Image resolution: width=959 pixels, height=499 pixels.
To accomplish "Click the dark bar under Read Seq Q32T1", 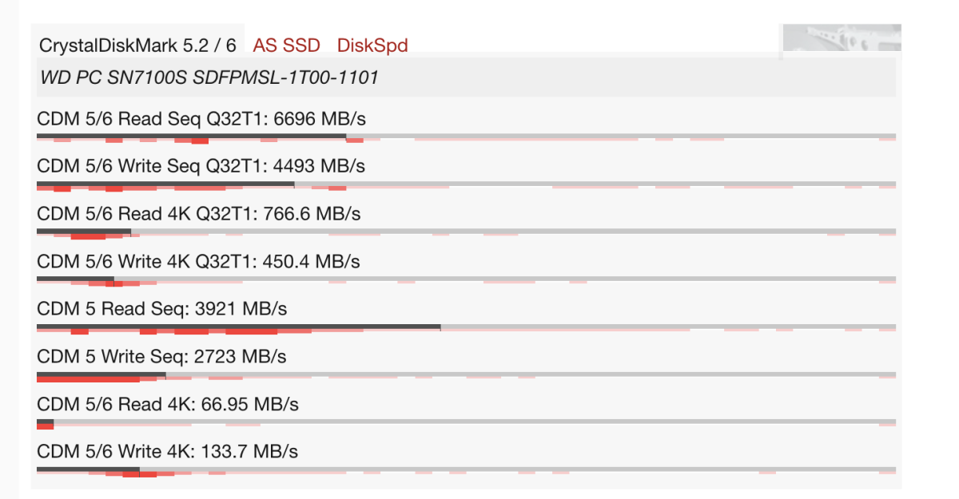I will (192, 136).
